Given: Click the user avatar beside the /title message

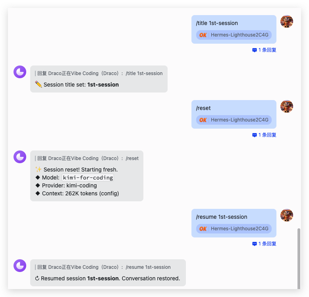Looking at the screenshot, I should 287,21.
